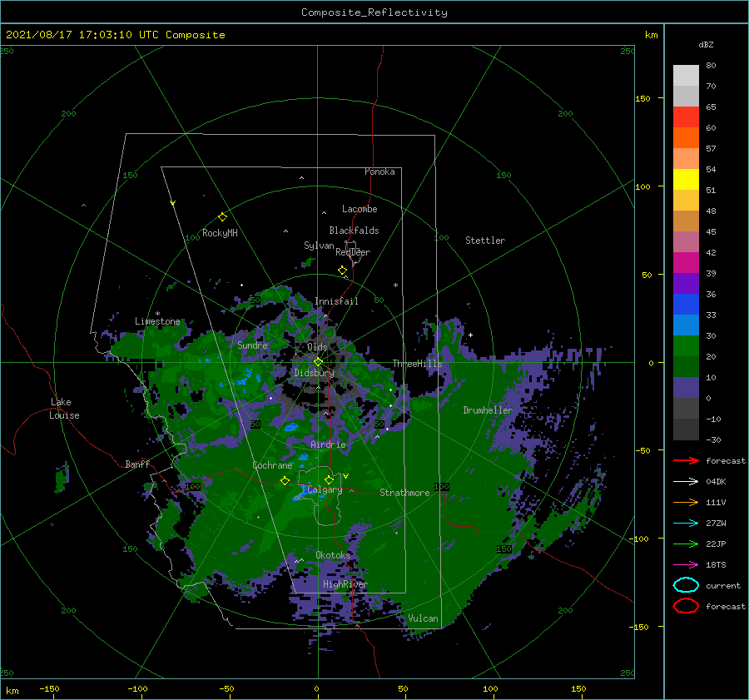Image resolution: width=749 pixels, height=700 pixels.
Task: Click the Strathmore city label
Action: [404, 493]
